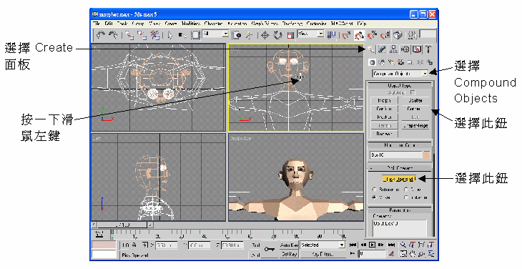Open the Key Filters dialog button

point(322,254)
